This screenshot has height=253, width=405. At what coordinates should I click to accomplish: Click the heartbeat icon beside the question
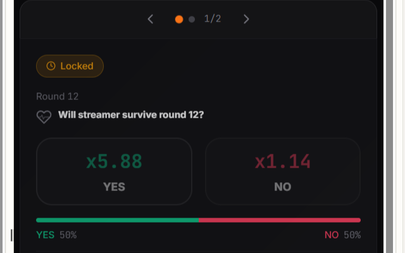coord(44,116)
